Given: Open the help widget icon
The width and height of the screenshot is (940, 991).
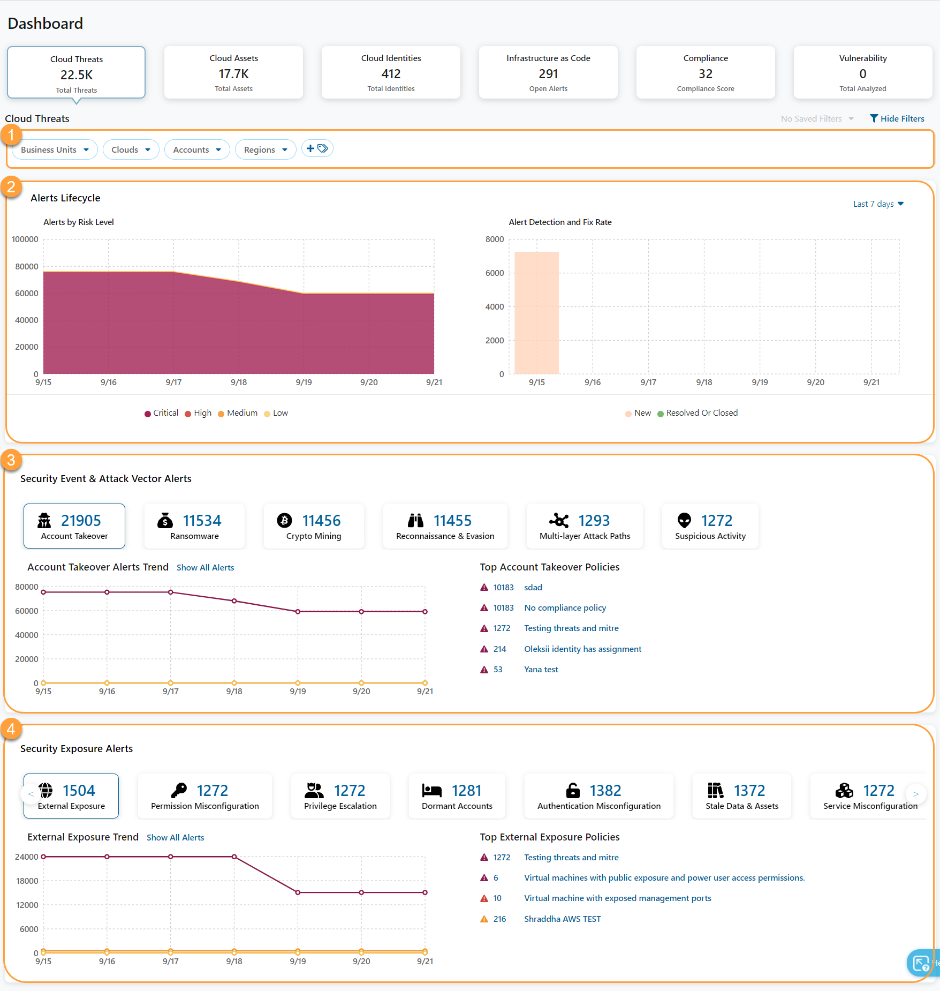Looking at the screenshot, I should click(921, 963).
